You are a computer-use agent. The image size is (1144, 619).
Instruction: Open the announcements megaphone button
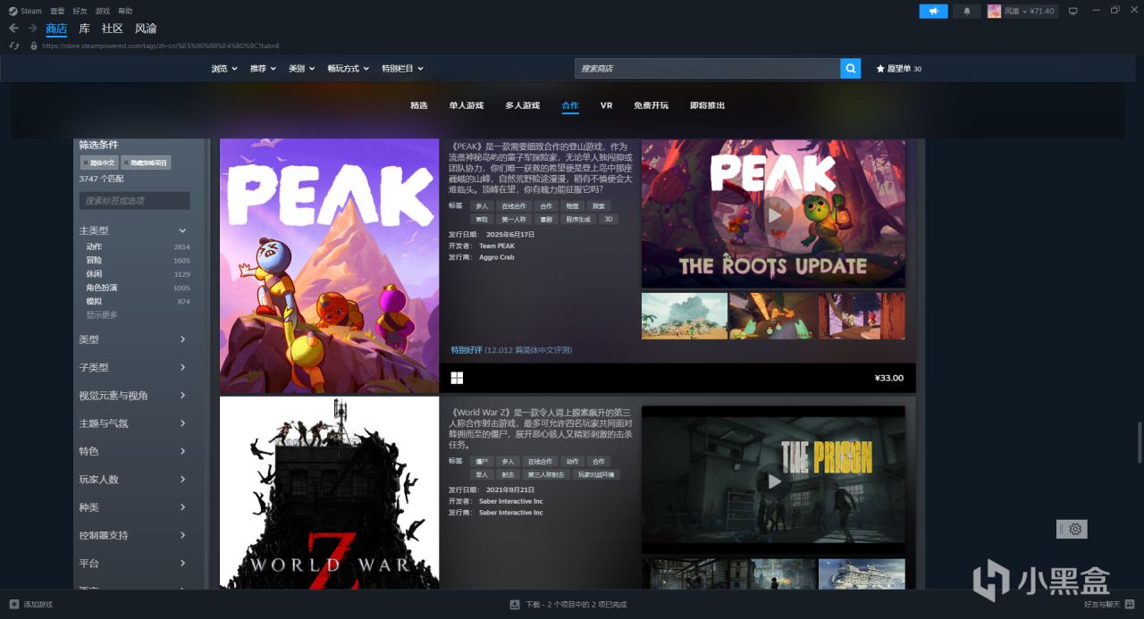933,11
